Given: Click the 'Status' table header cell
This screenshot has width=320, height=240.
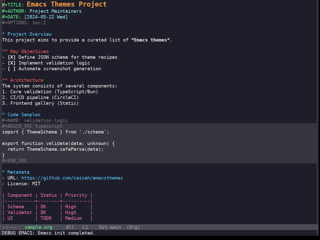Looking at the screenshot, I should coord(49,195).
